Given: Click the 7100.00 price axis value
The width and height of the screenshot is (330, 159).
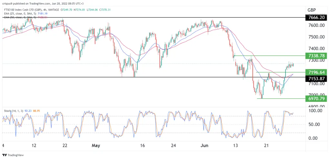Looking at the screenshot, I should (x=316, y=84).
